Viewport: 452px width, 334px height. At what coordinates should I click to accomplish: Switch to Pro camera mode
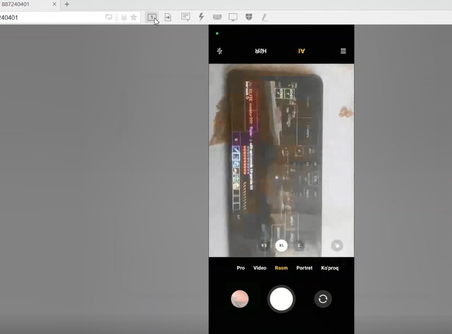point(241,268)
